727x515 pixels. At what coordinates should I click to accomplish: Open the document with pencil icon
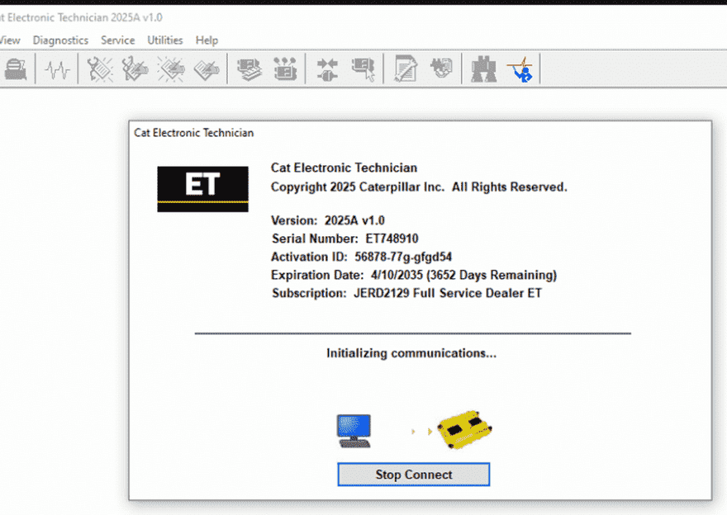click(x=406, y=69)
